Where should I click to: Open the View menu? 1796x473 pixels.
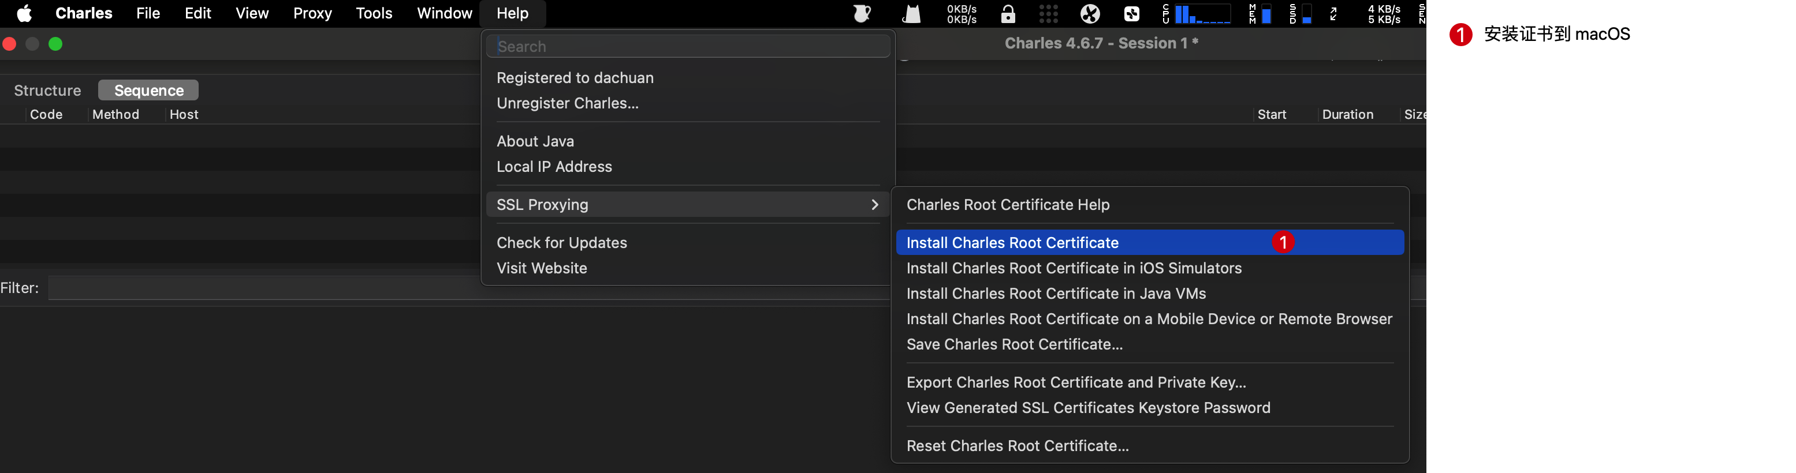(x=252, y=13)
